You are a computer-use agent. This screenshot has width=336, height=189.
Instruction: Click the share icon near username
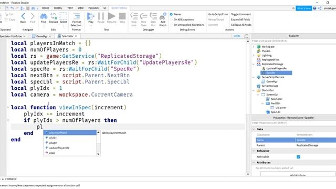[x=320, y=8]
